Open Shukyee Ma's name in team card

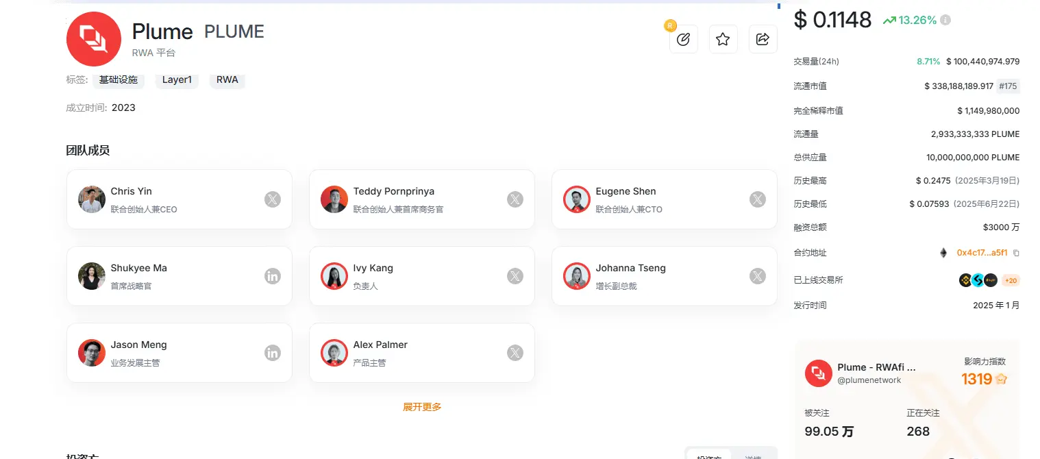[x=139, y=268]
